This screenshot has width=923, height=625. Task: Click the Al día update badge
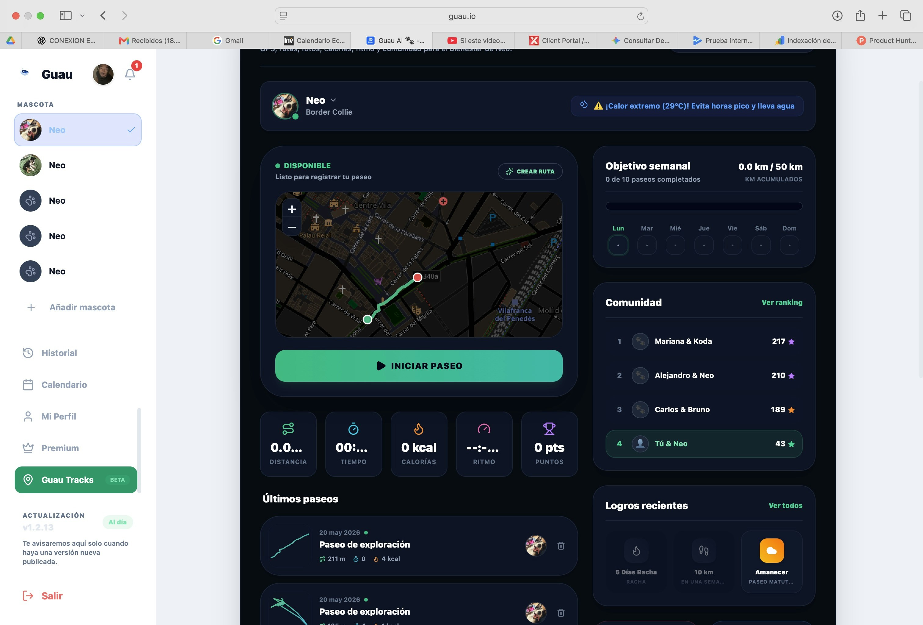[118, 522]
